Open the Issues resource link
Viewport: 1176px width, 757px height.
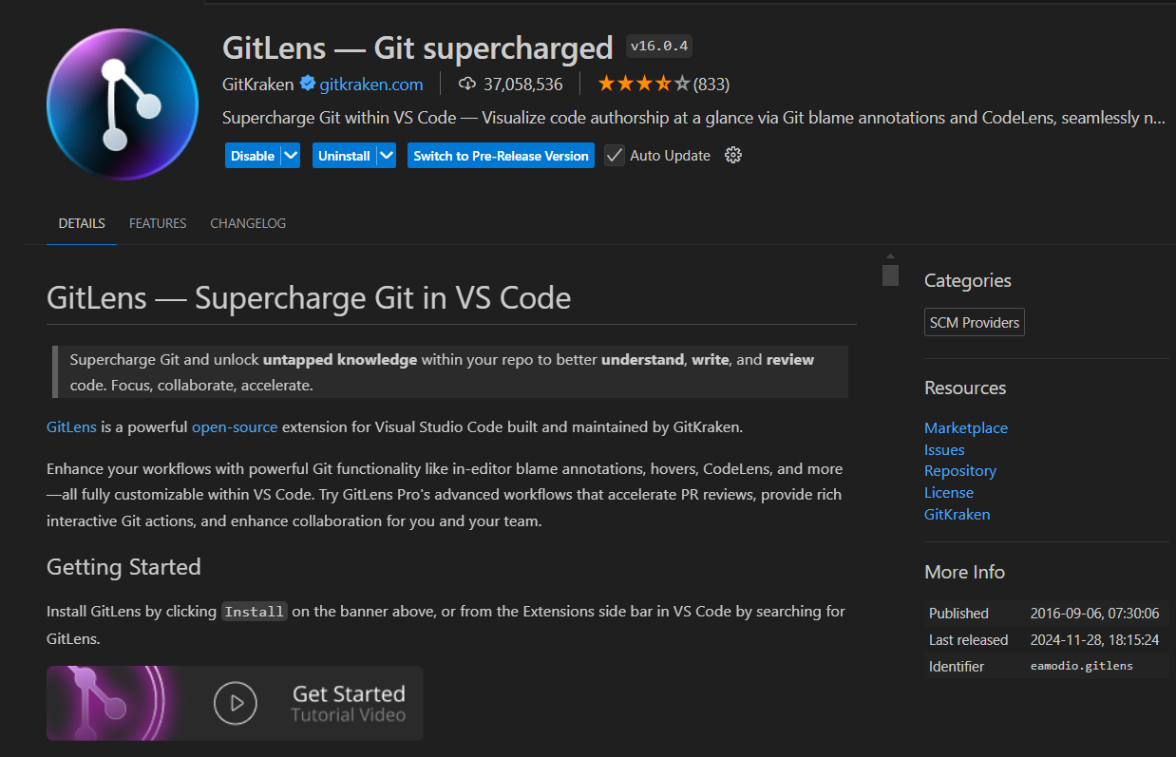(x=944, y=449)
